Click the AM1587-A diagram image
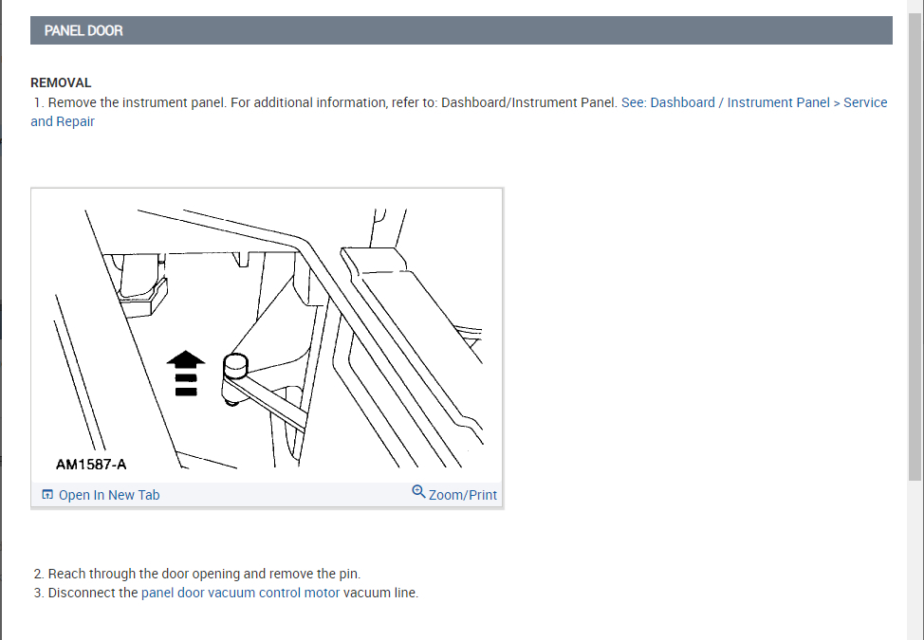924x640 pixels. tap(267, 336)
